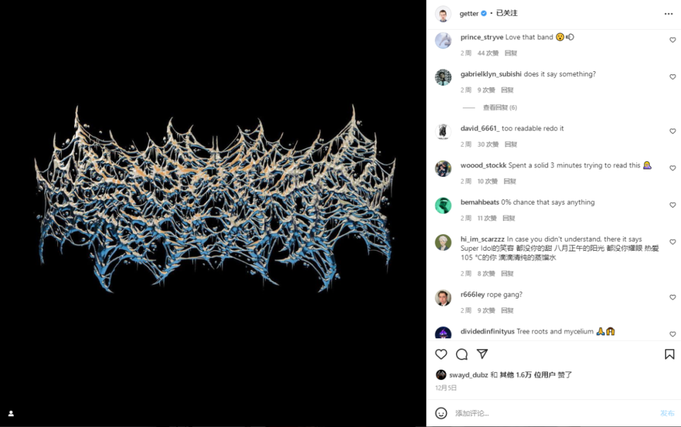Toggle the 已关注 following status
This screenshot has height=427, width=681.
pyautogui.click(x=506, y=13)
